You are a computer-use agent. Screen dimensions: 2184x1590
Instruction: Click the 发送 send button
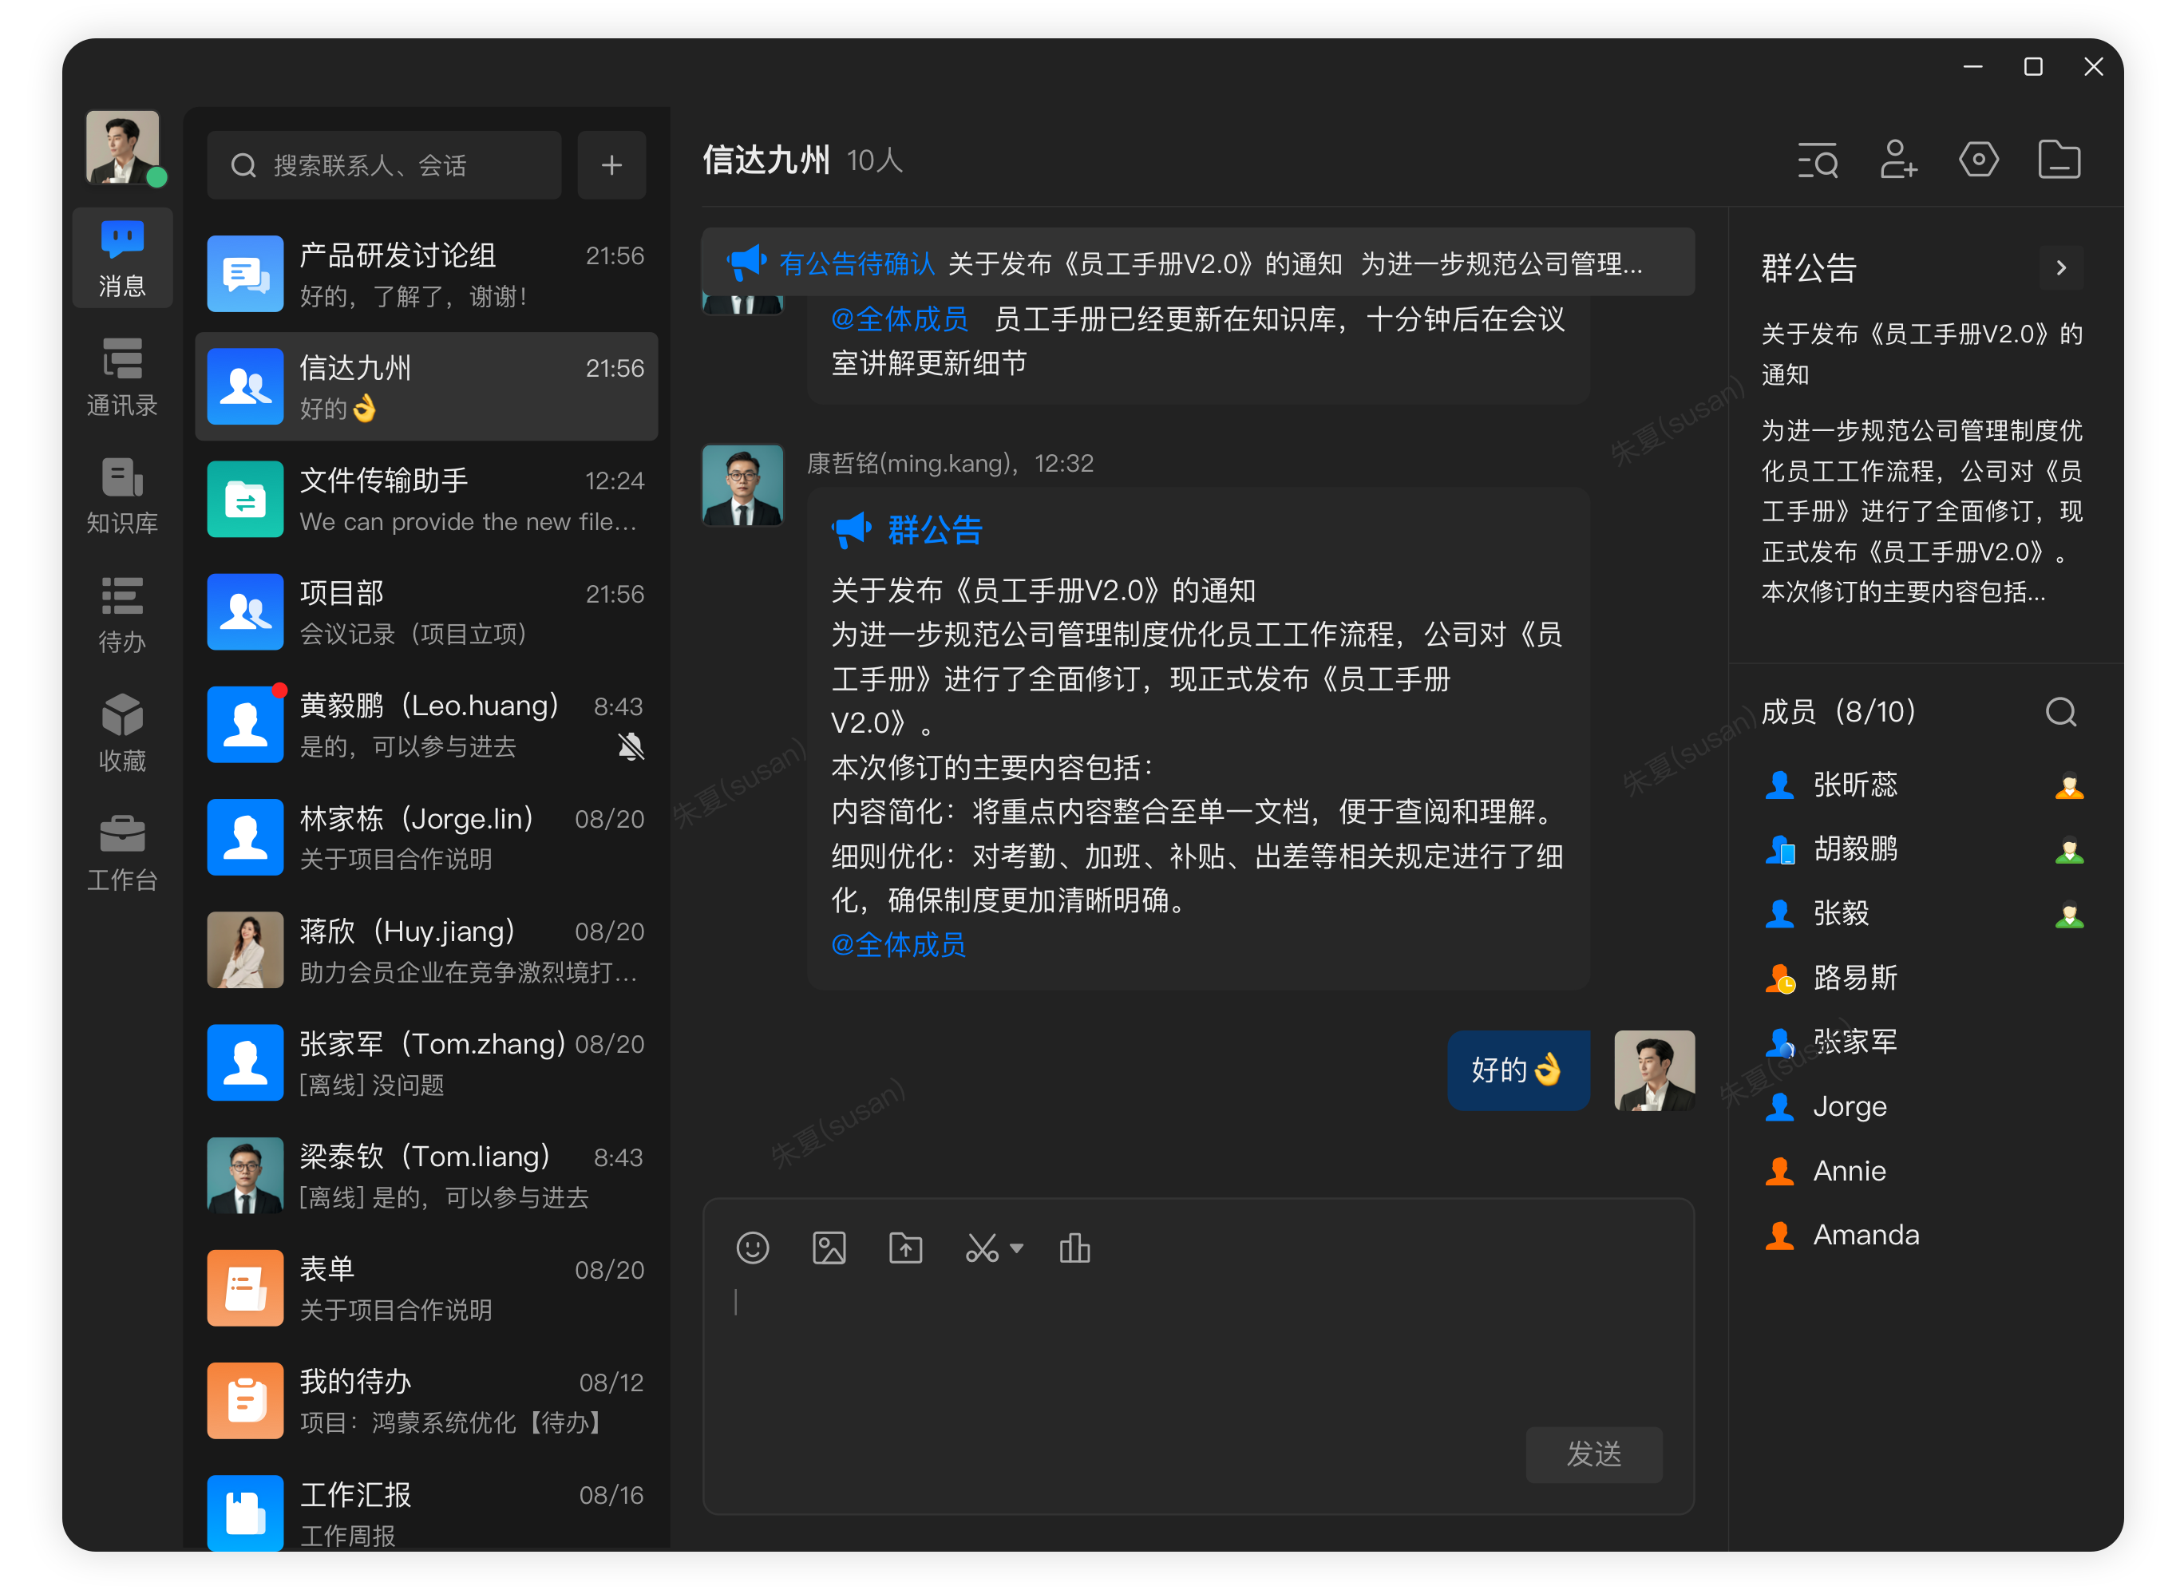[1594, 1455]
